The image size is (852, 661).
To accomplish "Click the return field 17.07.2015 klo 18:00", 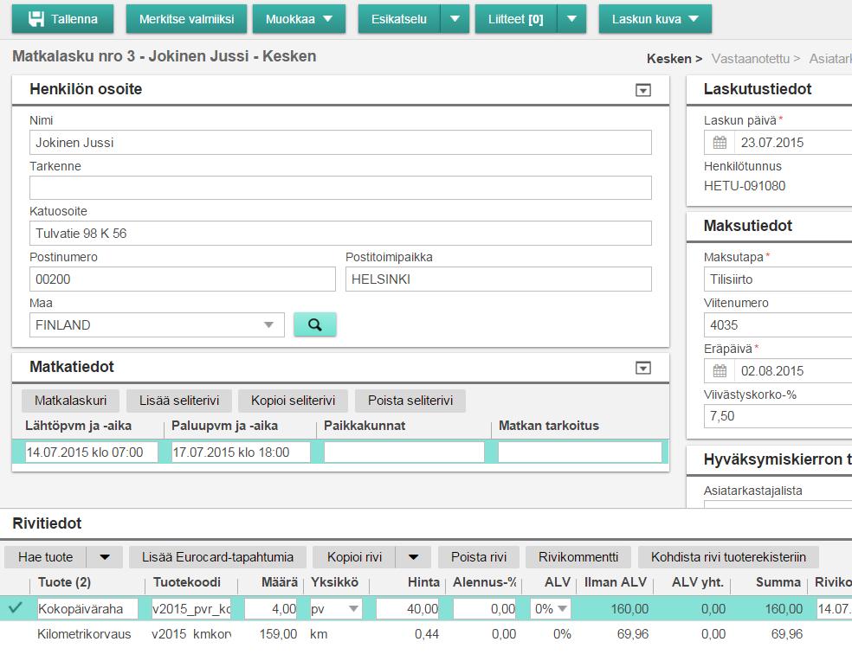I will pos(241,452).
